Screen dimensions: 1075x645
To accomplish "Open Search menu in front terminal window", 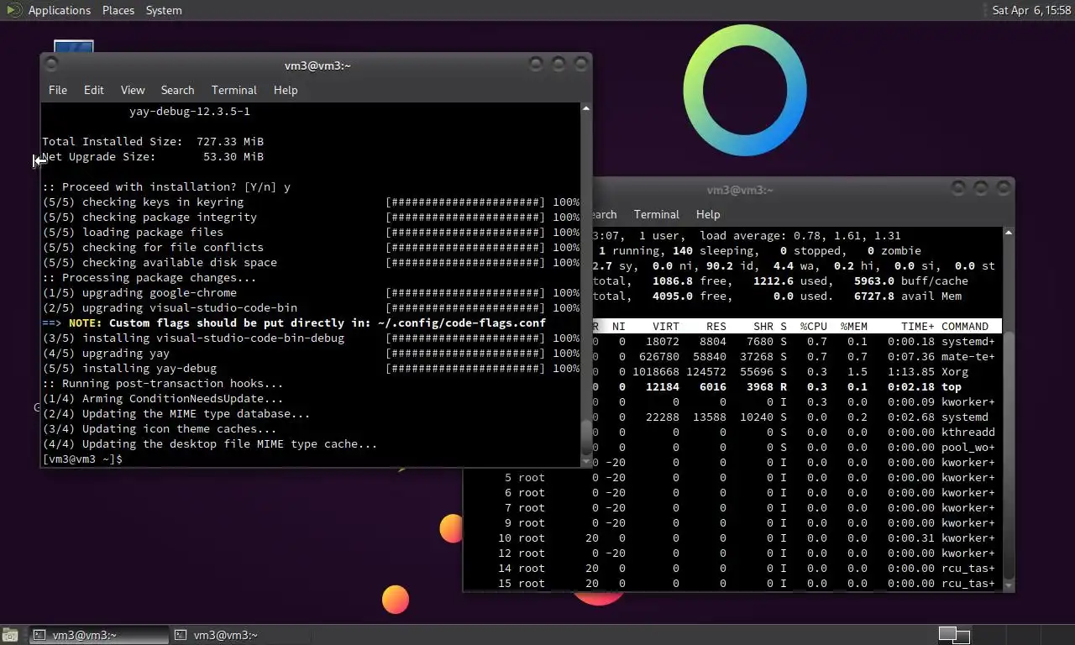I will pyautogui.click(x=177, y=90).
